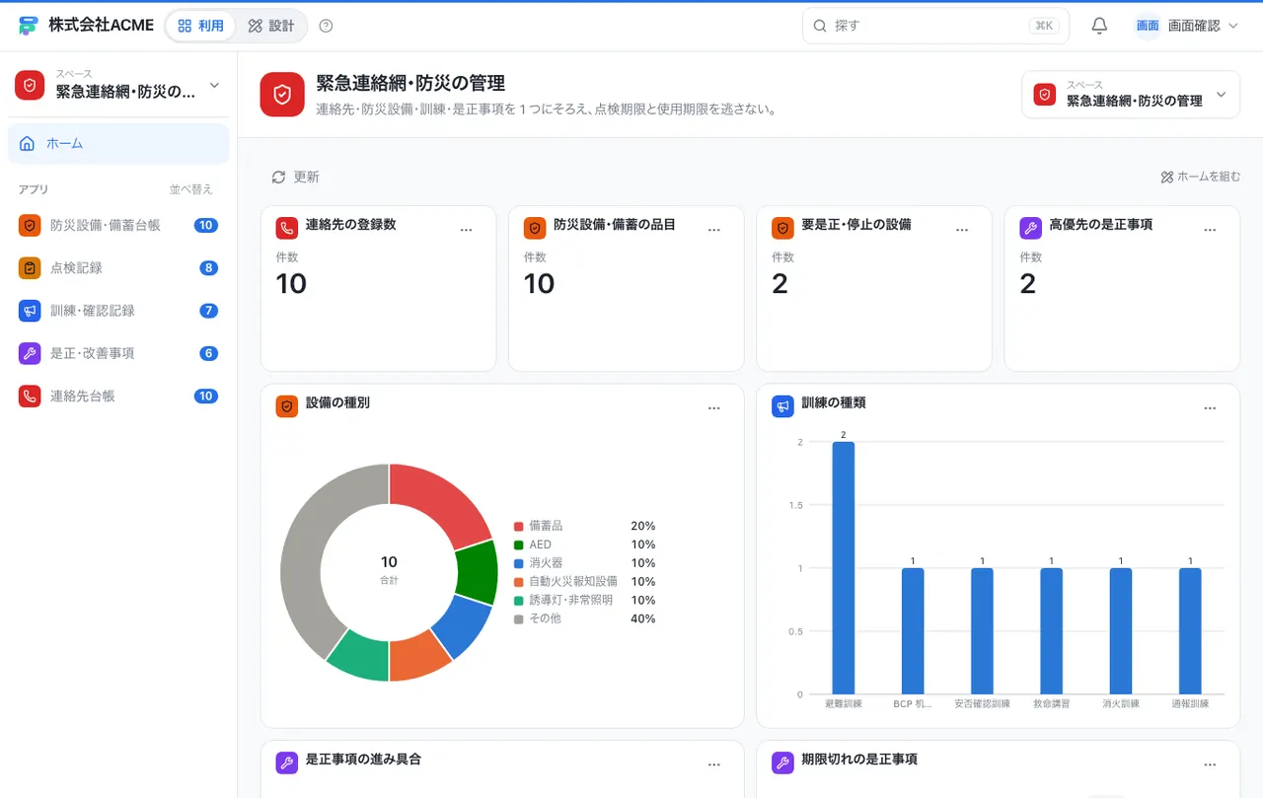
Task: Click the 避難訓練 bar in the chart
Action: tap(844, 568)
